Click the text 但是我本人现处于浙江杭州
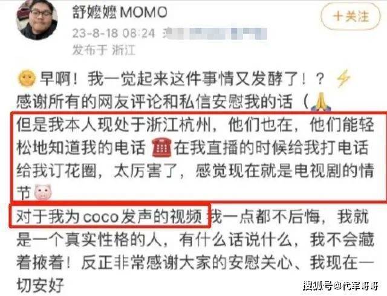The width and height of the screenshot is (387, 296). 114,124
